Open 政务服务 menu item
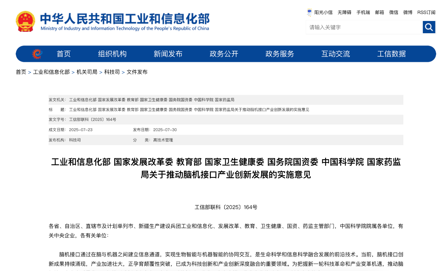The height and width of the screenshot is (271, 447). pyautogui.click(x=280, y=54)
